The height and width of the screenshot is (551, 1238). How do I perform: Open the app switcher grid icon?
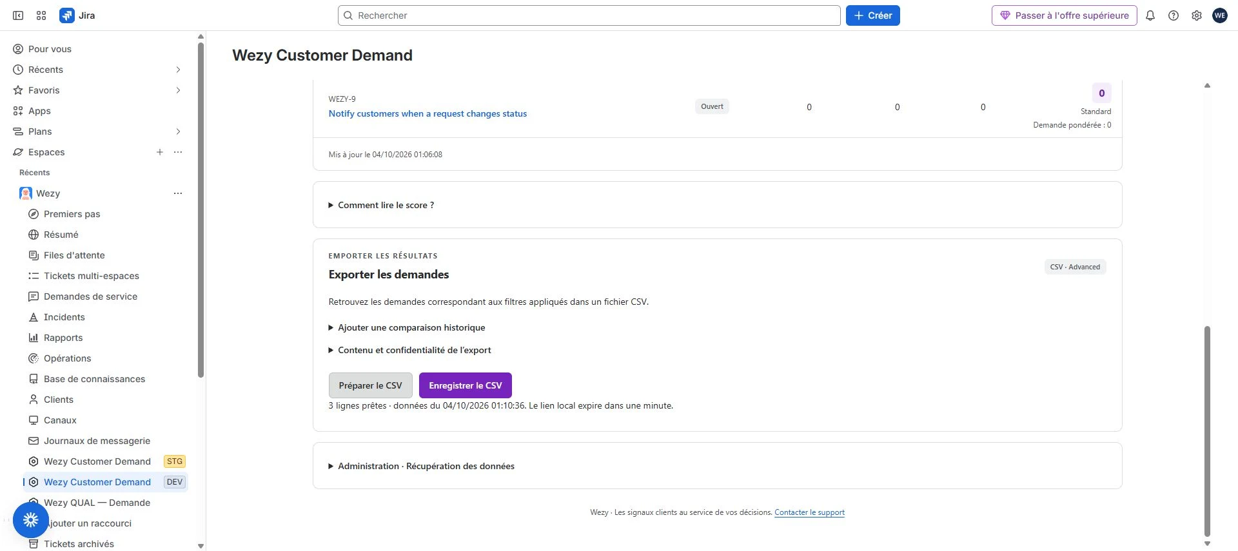[41, 15]
